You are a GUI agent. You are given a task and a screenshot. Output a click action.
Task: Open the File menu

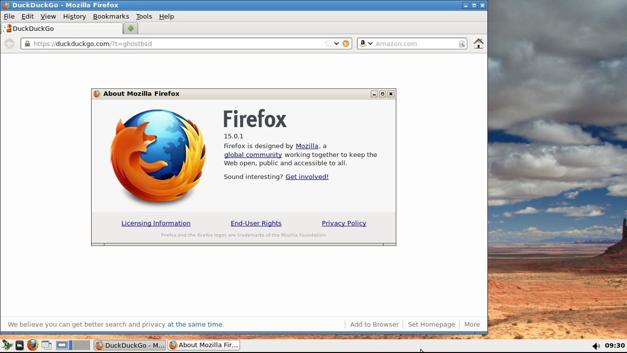coord(9,16)
